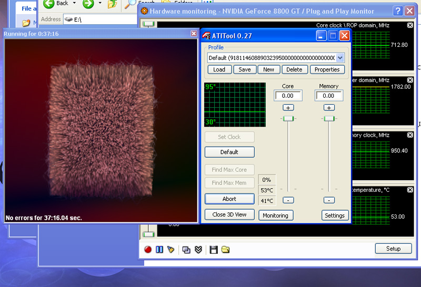Save monitoring log with floppy disk icon

214,250
